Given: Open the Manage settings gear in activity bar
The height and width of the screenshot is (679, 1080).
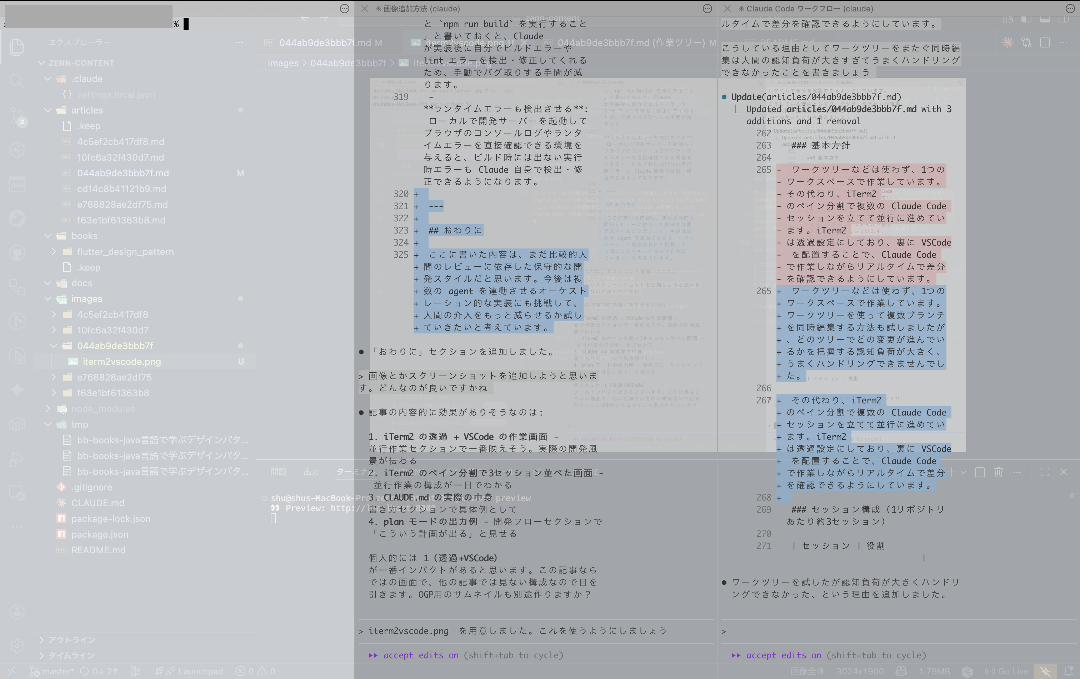Looking at the screenshot, I should click(17, 645).
